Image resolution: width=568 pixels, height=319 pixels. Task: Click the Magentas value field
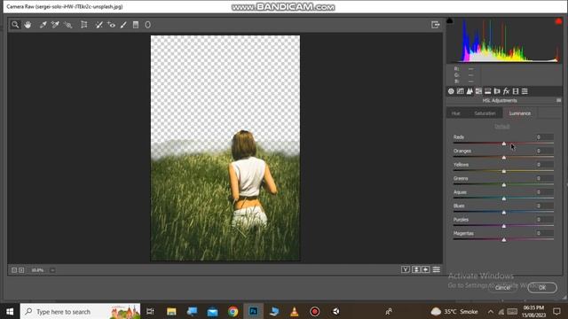click(544, 233)
